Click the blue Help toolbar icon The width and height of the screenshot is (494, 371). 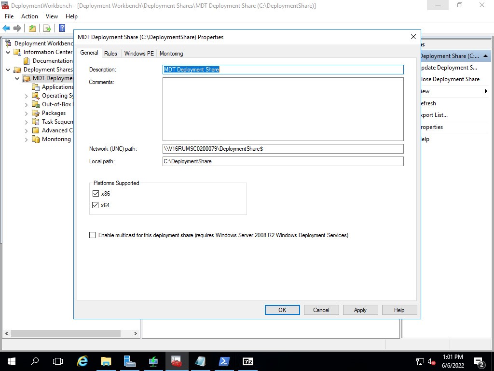pyautogui.click(x=62, y=29)
